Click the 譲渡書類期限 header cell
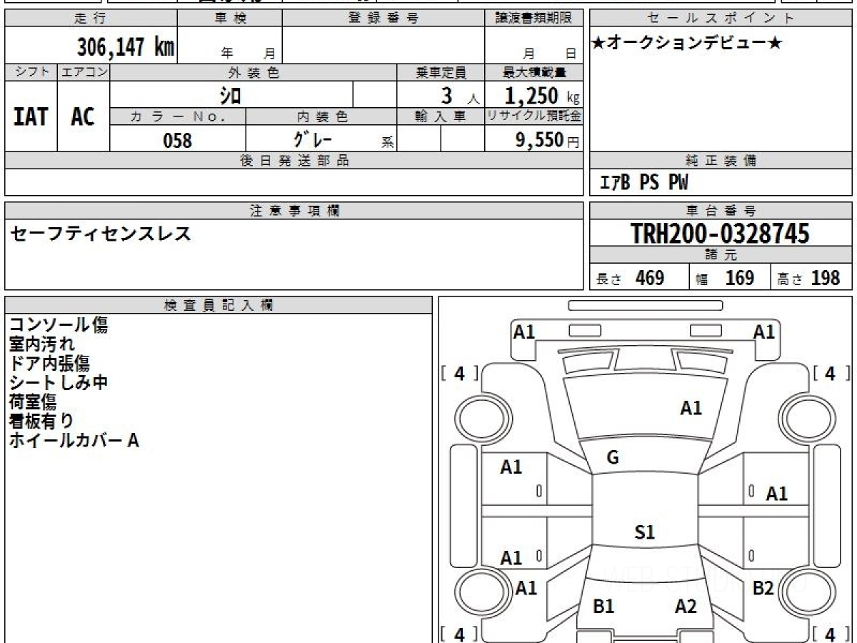This screenshot has width=857, height=643. [x=533, y=19]
